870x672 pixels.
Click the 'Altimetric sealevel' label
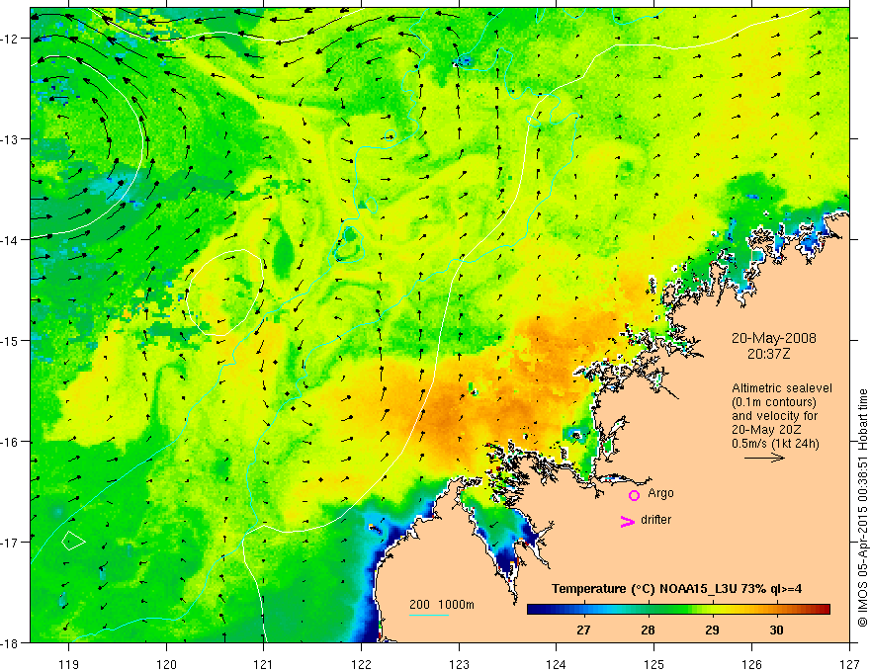pos(782,388)
